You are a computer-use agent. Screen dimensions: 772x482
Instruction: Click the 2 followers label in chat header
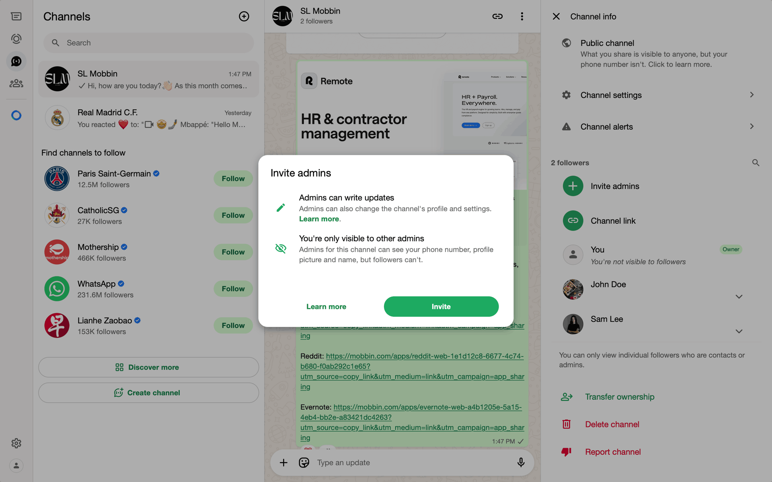tap(316, 21)
